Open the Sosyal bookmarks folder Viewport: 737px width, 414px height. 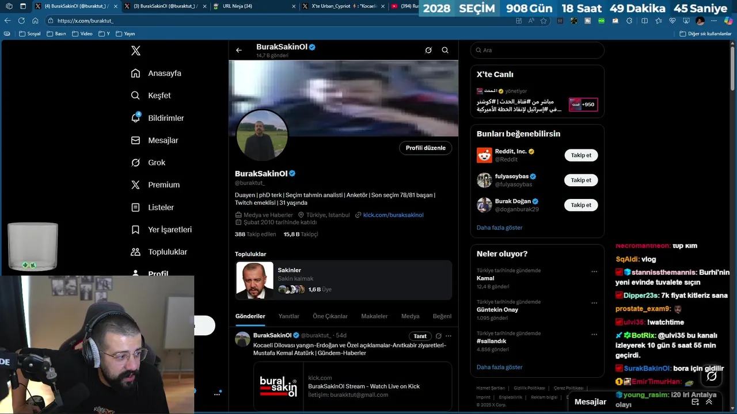coord(29,34)
